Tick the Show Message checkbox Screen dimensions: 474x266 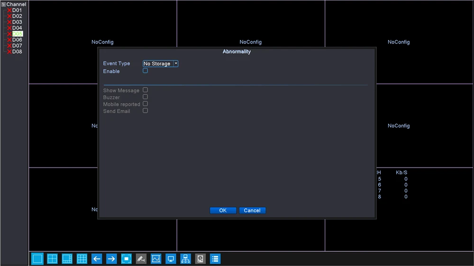click(146, 90)
